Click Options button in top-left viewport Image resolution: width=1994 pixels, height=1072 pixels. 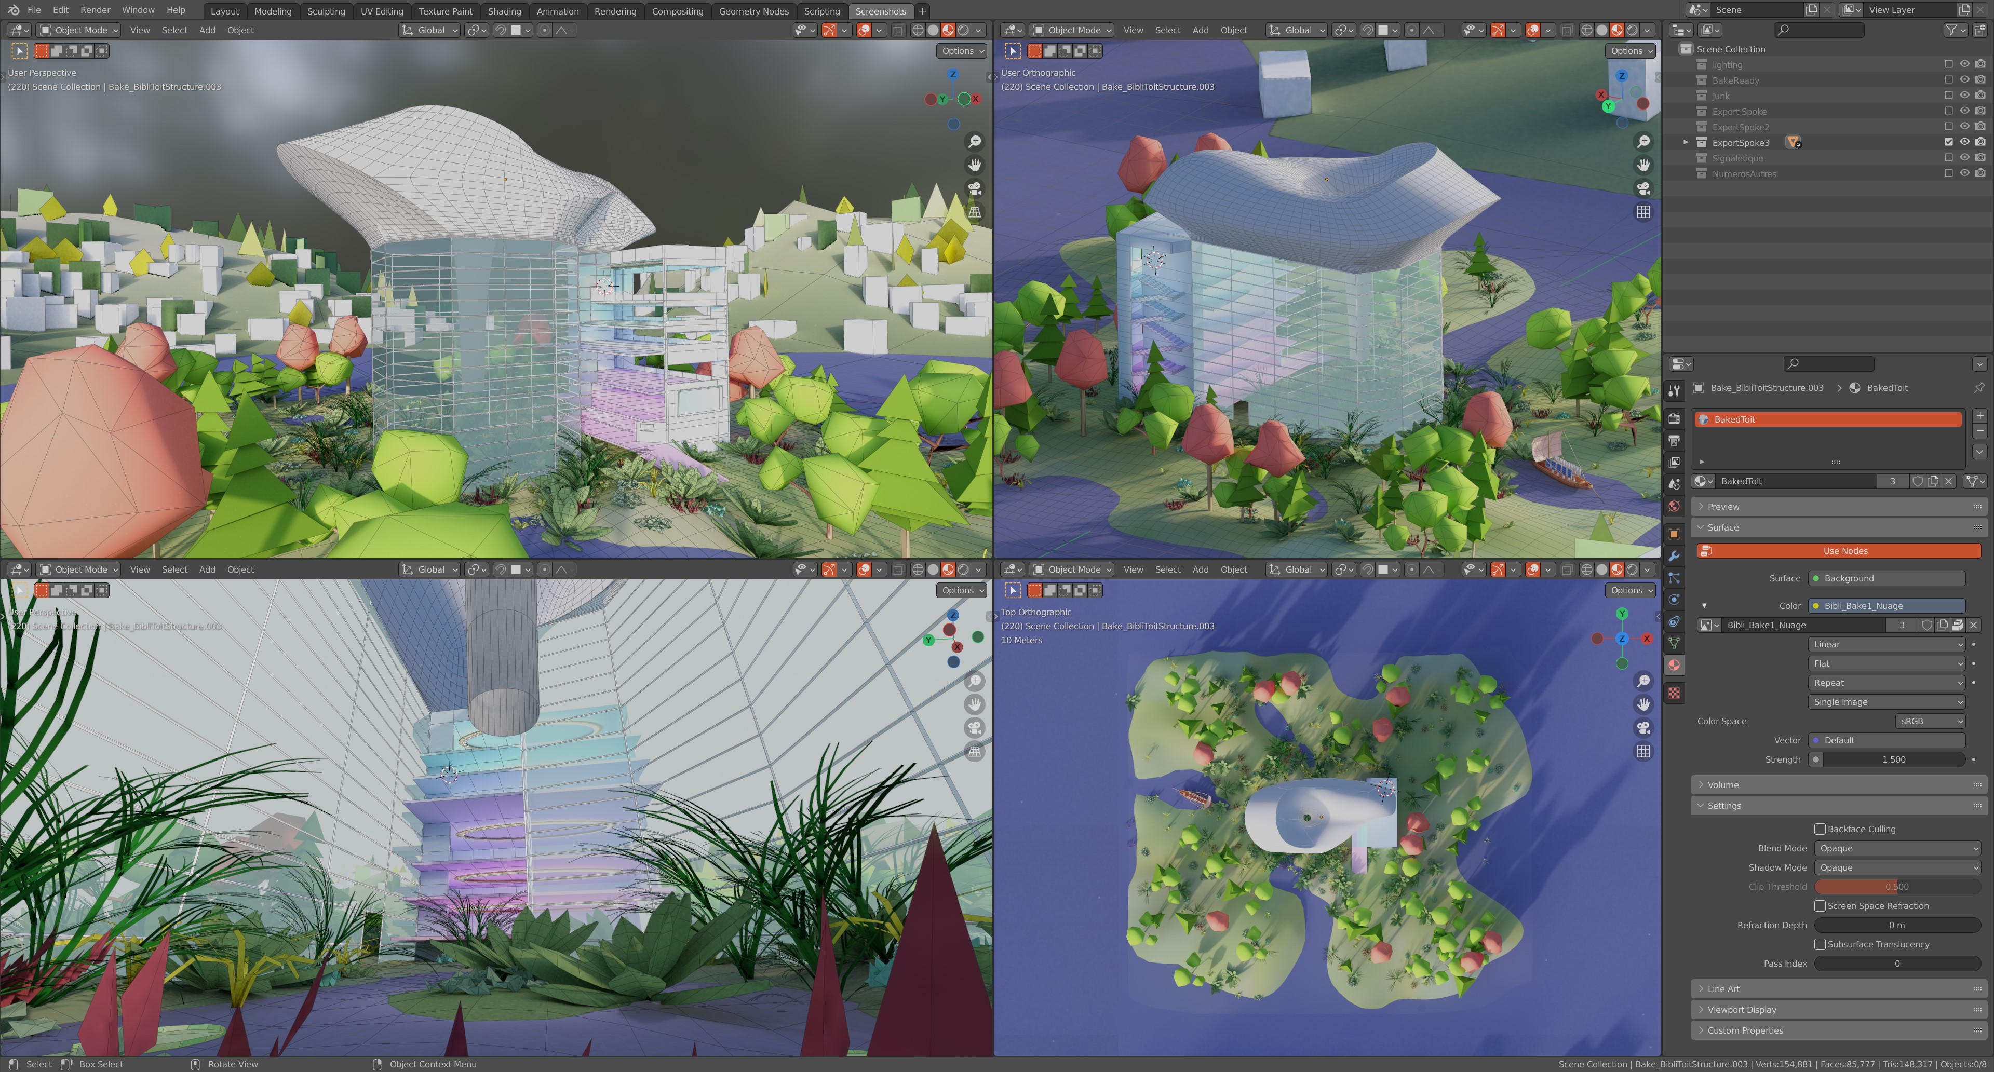click(961, 51)
